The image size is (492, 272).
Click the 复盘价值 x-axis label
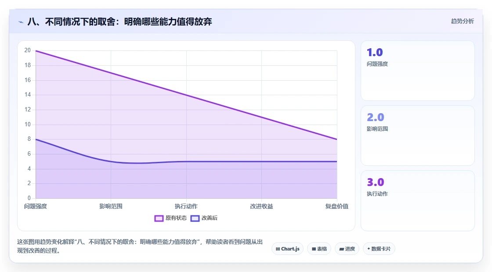[336, 206]
